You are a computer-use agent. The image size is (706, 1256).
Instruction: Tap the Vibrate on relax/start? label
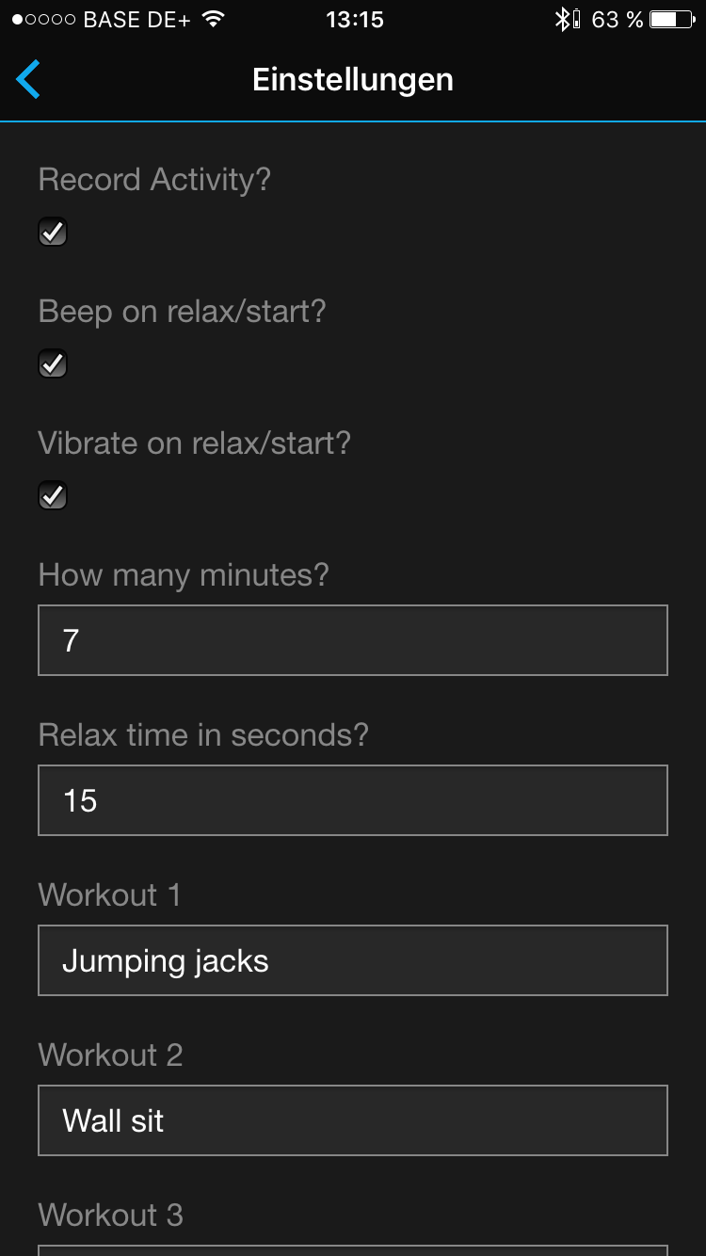coord(194,443)
